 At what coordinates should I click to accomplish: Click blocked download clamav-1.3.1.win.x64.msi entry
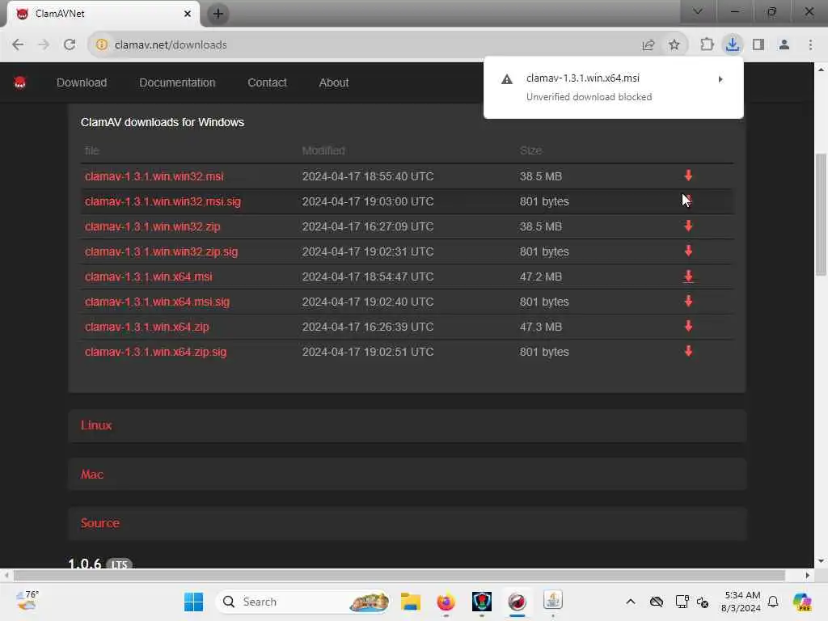(x=614, y=87)
